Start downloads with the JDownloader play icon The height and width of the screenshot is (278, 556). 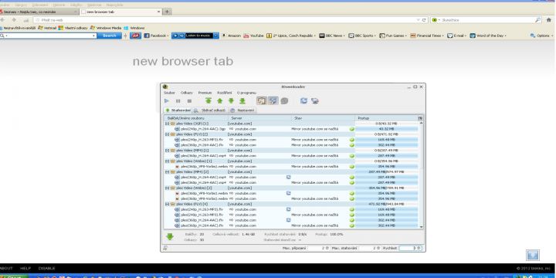click(x=167, y=101)
